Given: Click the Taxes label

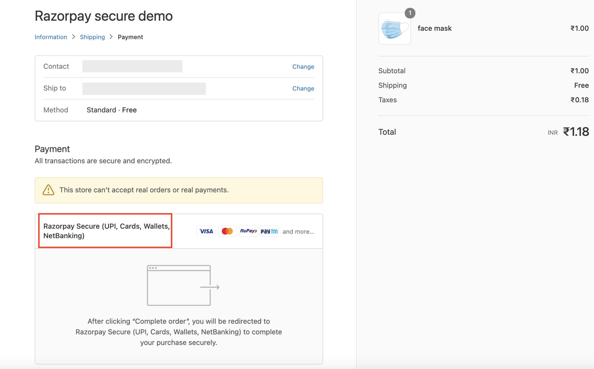Looking at the screenshot, I should (387, 100).
